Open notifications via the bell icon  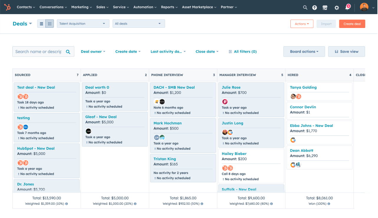[347, 7]
